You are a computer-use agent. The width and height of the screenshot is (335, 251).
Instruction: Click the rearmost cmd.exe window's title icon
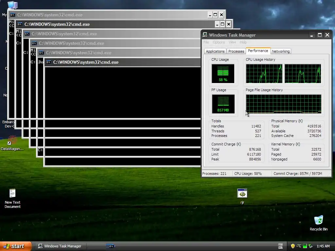13,15
